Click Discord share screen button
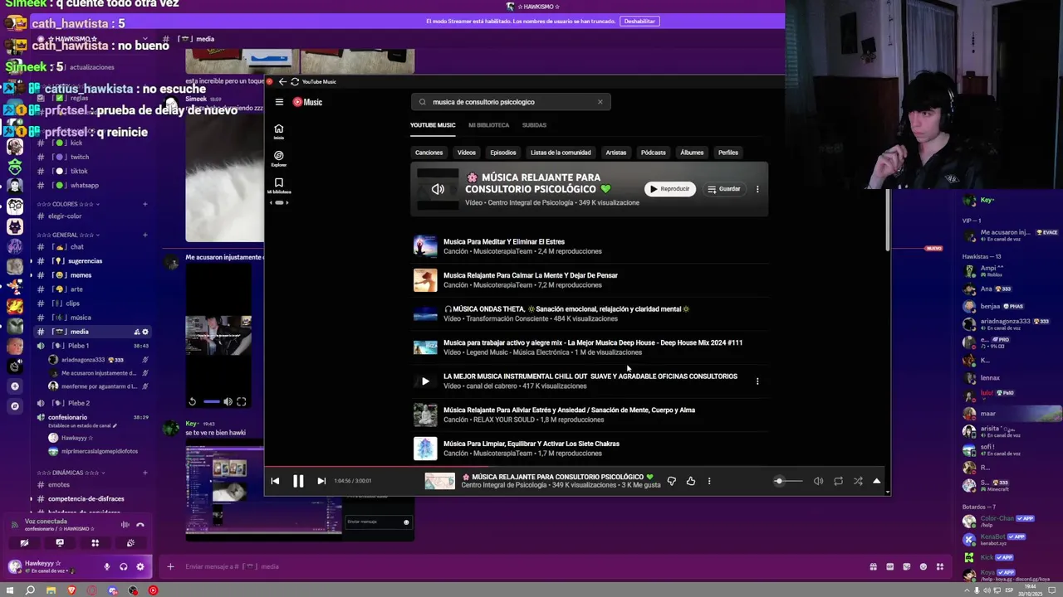The height and width of the screenshot is (597, 1063). pos(60,543)
